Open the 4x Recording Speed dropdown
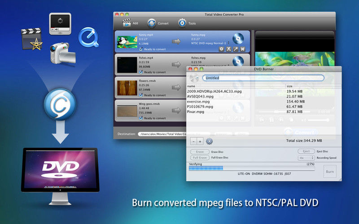 pos(306,158)
